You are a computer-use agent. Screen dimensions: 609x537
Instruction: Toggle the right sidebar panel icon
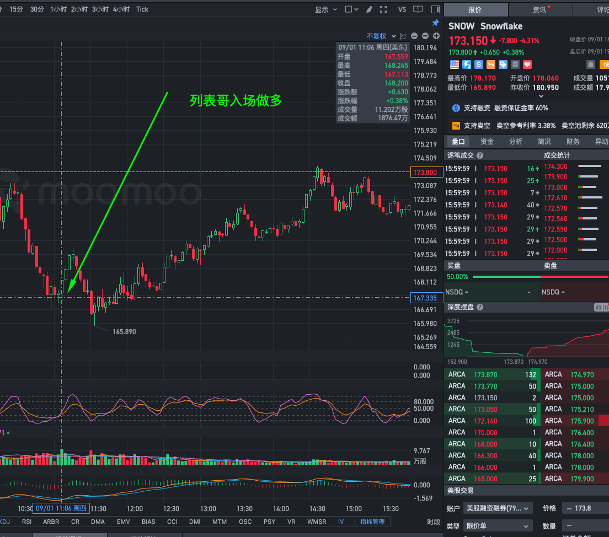tap(435, 9)
